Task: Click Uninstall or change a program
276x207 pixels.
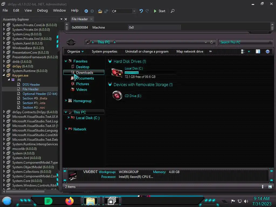Action: pyautogui.click(x=147, y=51)
